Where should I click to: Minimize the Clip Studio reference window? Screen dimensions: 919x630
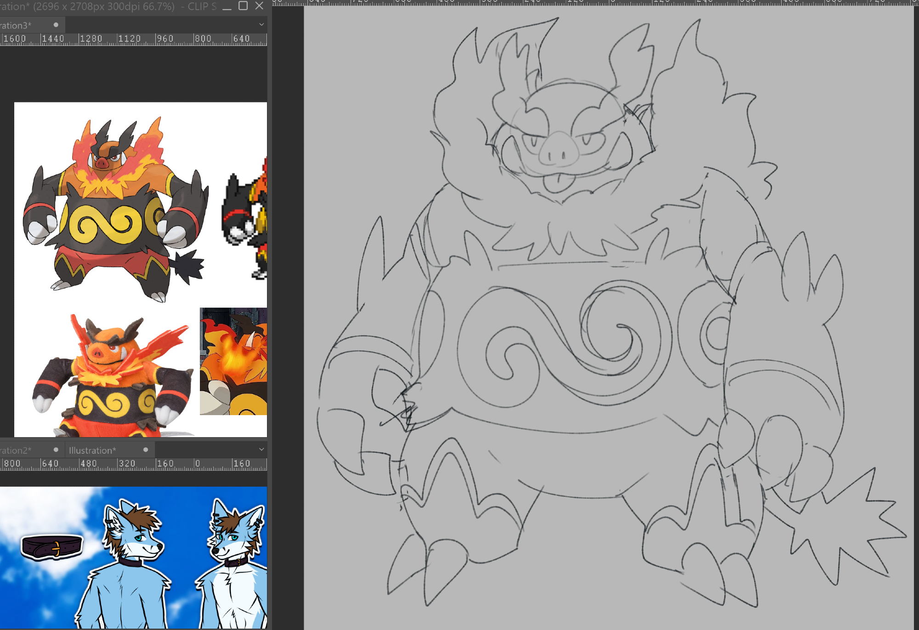click(x=227, y=6)
